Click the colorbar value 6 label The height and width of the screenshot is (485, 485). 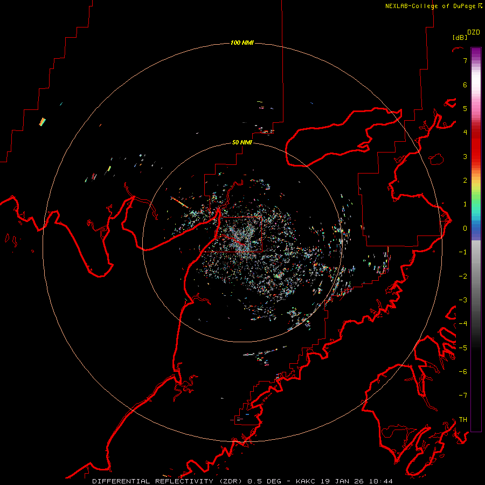[465, 85]
